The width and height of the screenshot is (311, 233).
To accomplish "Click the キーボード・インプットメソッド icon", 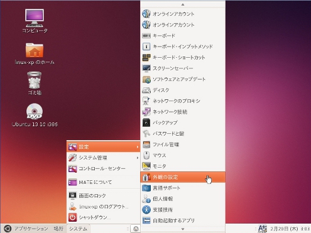I will pos(146,46).
